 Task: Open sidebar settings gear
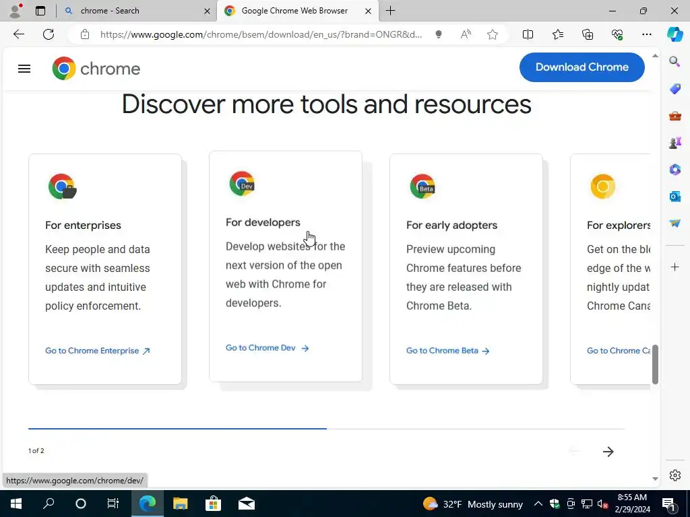tap(675, 475)
